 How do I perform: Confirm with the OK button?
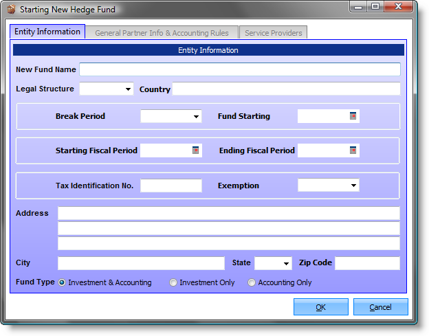coord(321,306)
